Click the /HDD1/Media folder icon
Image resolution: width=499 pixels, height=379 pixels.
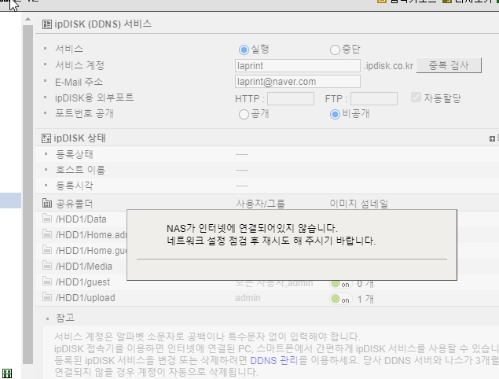(x=47, y=265)
